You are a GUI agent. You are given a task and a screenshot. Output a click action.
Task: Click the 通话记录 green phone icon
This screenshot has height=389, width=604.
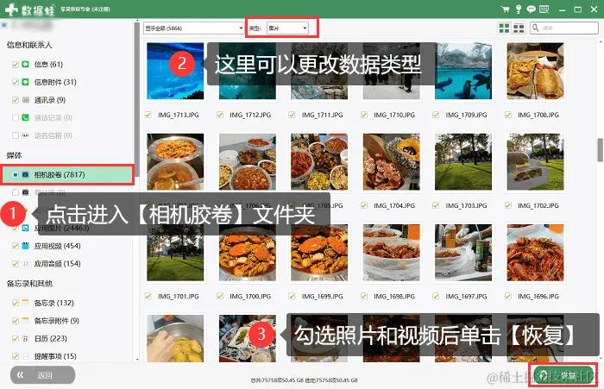point(25,117)
